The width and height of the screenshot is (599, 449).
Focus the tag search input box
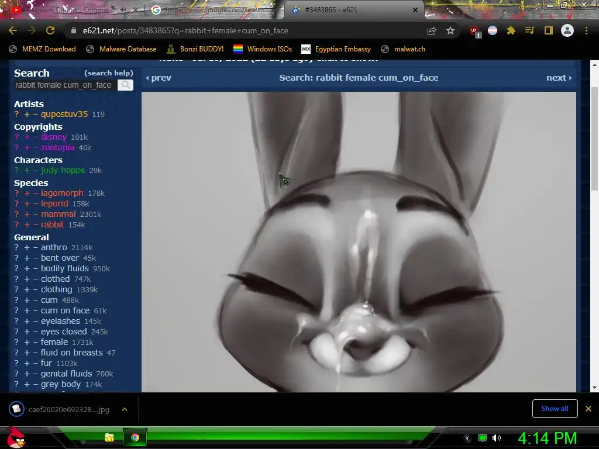click(65, 85)
